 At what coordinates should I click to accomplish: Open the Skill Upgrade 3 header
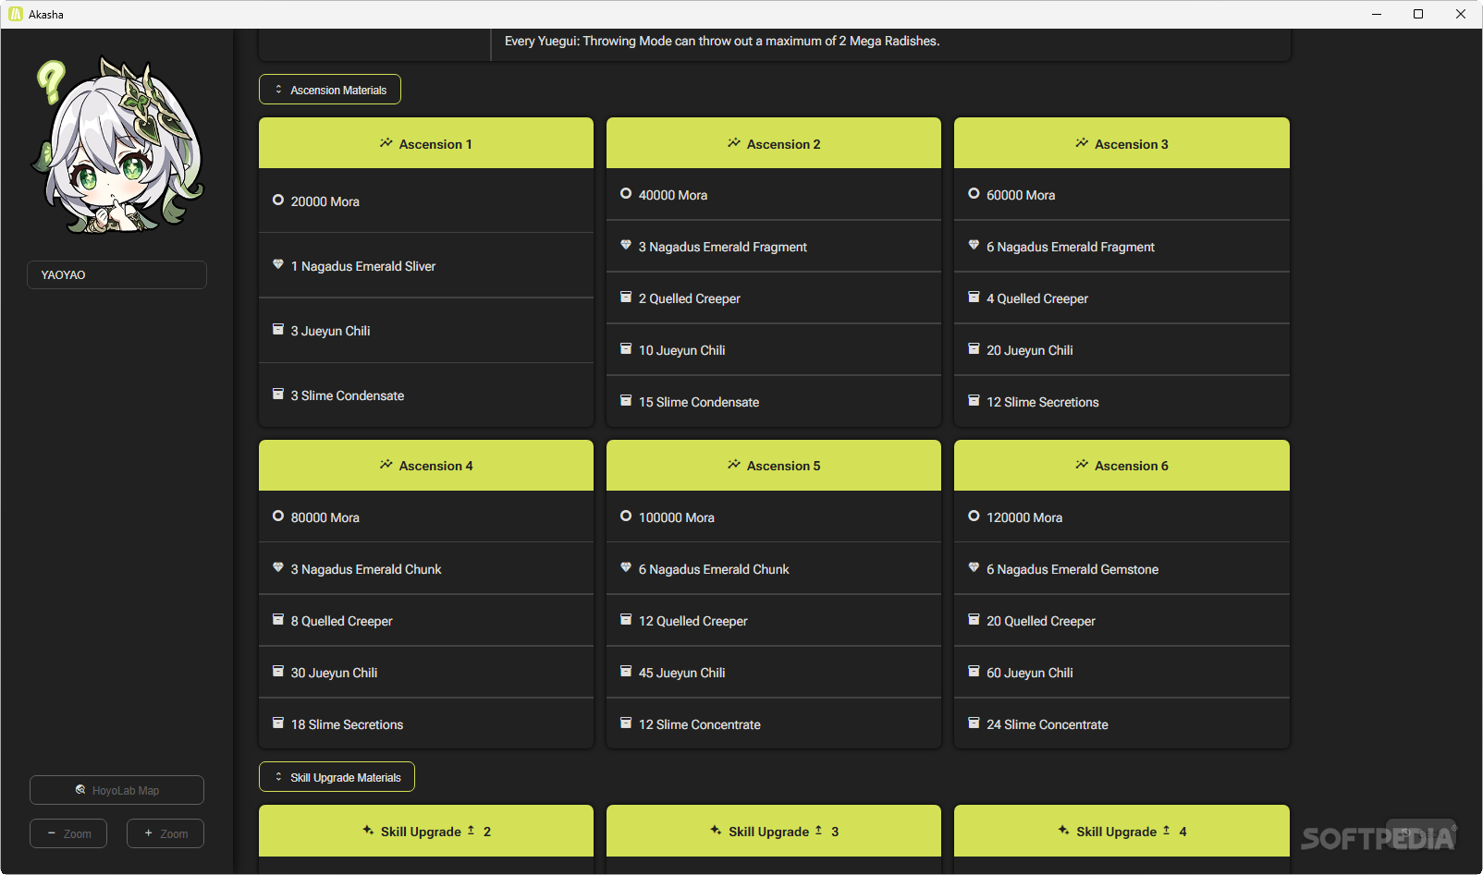[x=774, y=831]
